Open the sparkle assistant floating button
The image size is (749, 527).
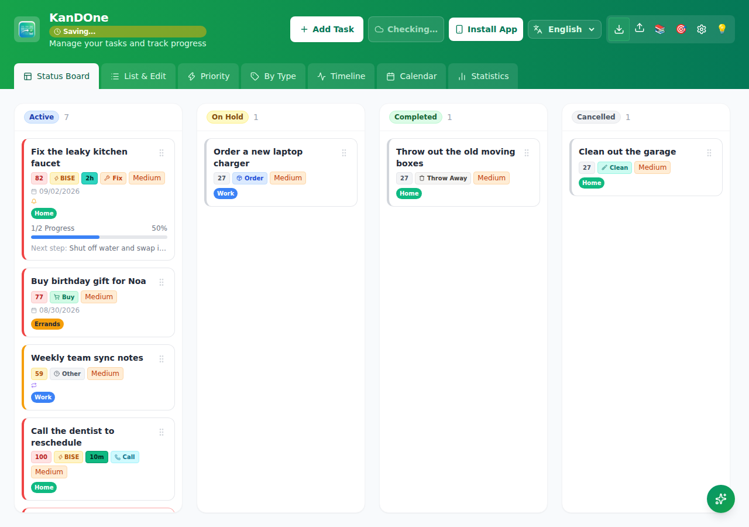click(721, 499)
